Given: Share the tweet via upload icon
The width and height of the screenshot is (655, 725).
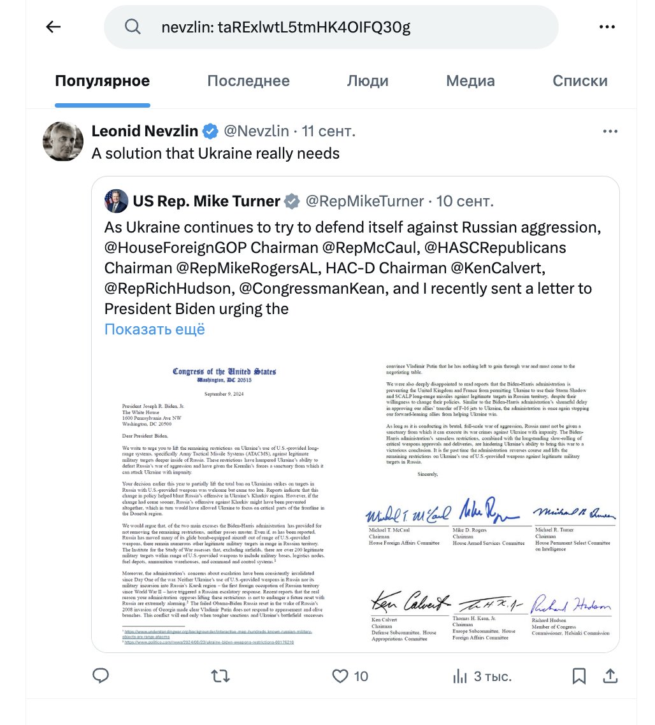Looking at the screenshot, I should click(610, 676).
